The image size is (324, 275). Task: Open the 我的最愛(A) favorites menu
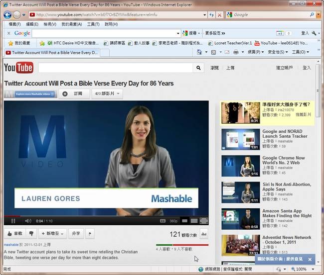(71, 24)
